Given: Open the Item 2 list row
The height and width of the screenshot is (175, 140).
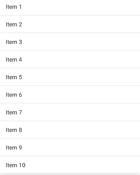Looking at the screenshot, I should [x=70, y=24].
